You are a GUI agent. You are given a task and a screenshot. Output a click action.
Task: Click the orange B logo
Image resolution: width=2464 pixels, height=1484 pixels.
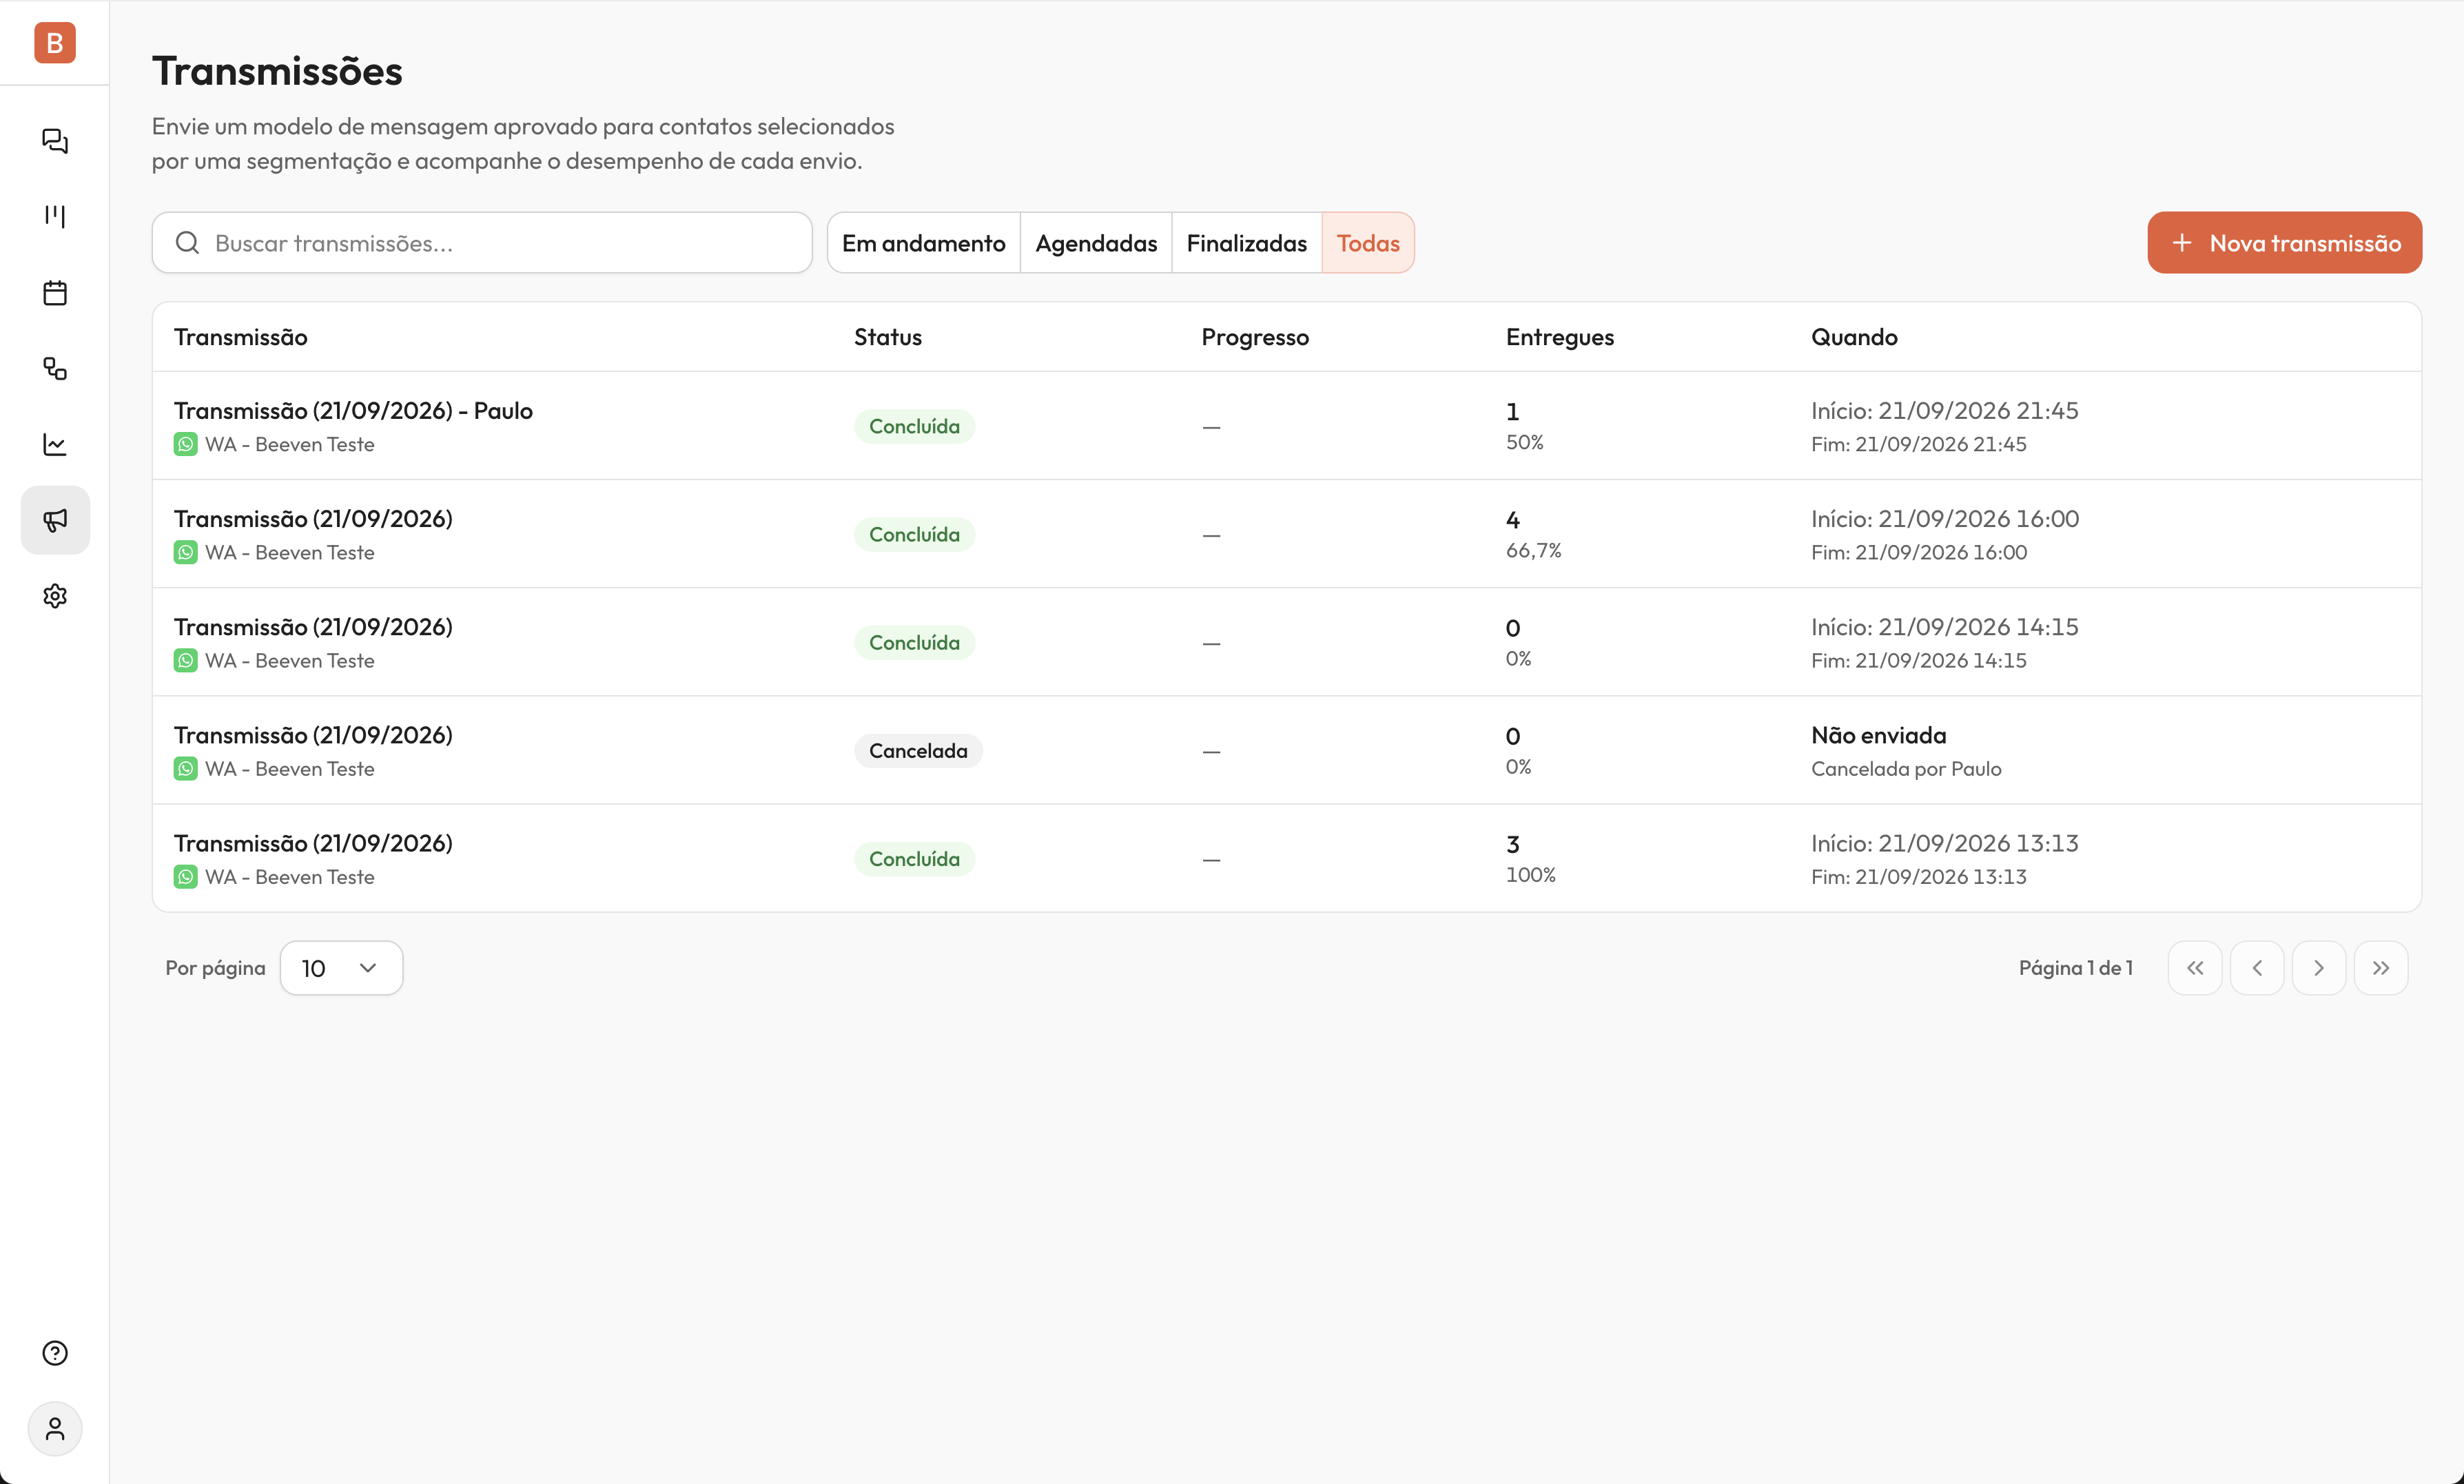pos(55,42)
